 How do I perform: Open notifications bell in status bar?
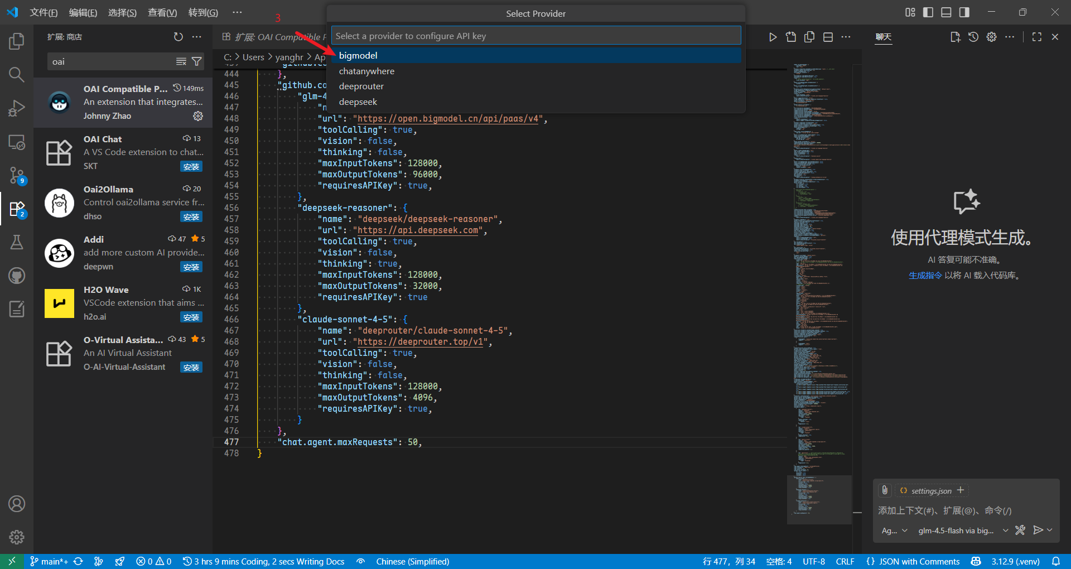point(1056,561)
